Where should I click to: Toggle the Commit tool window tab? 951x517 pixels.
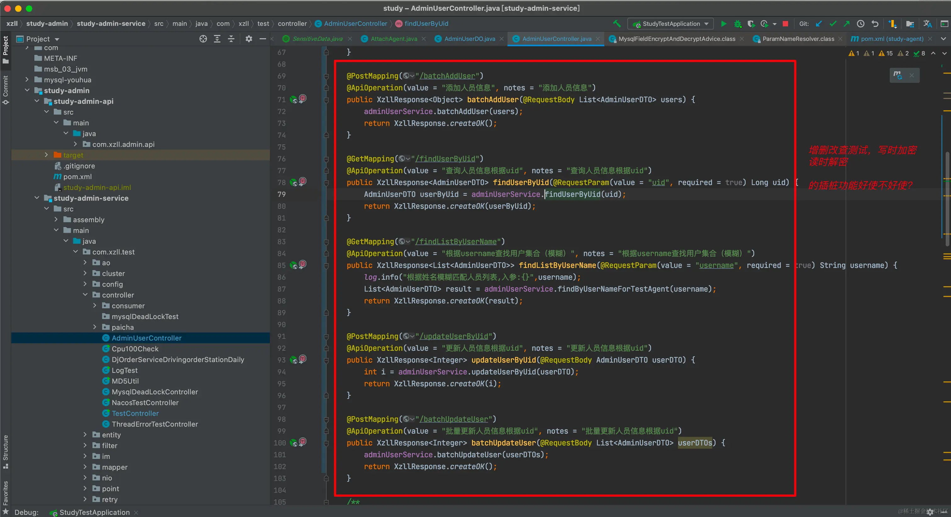click(x=6, y=90)
